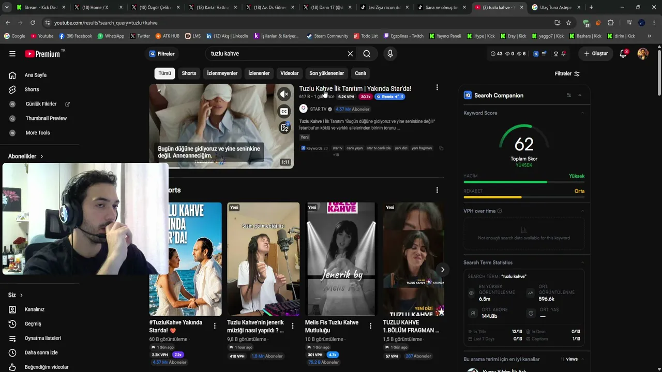Switch to the Stream - Kick Dashboard tab
The width and height of the screenshot is (662, 372).
tap(41, 8)
